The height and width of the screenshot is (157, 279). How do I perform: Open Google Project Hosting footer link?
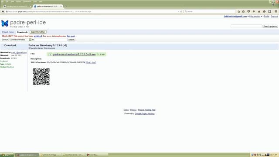(x=145, y=113)
